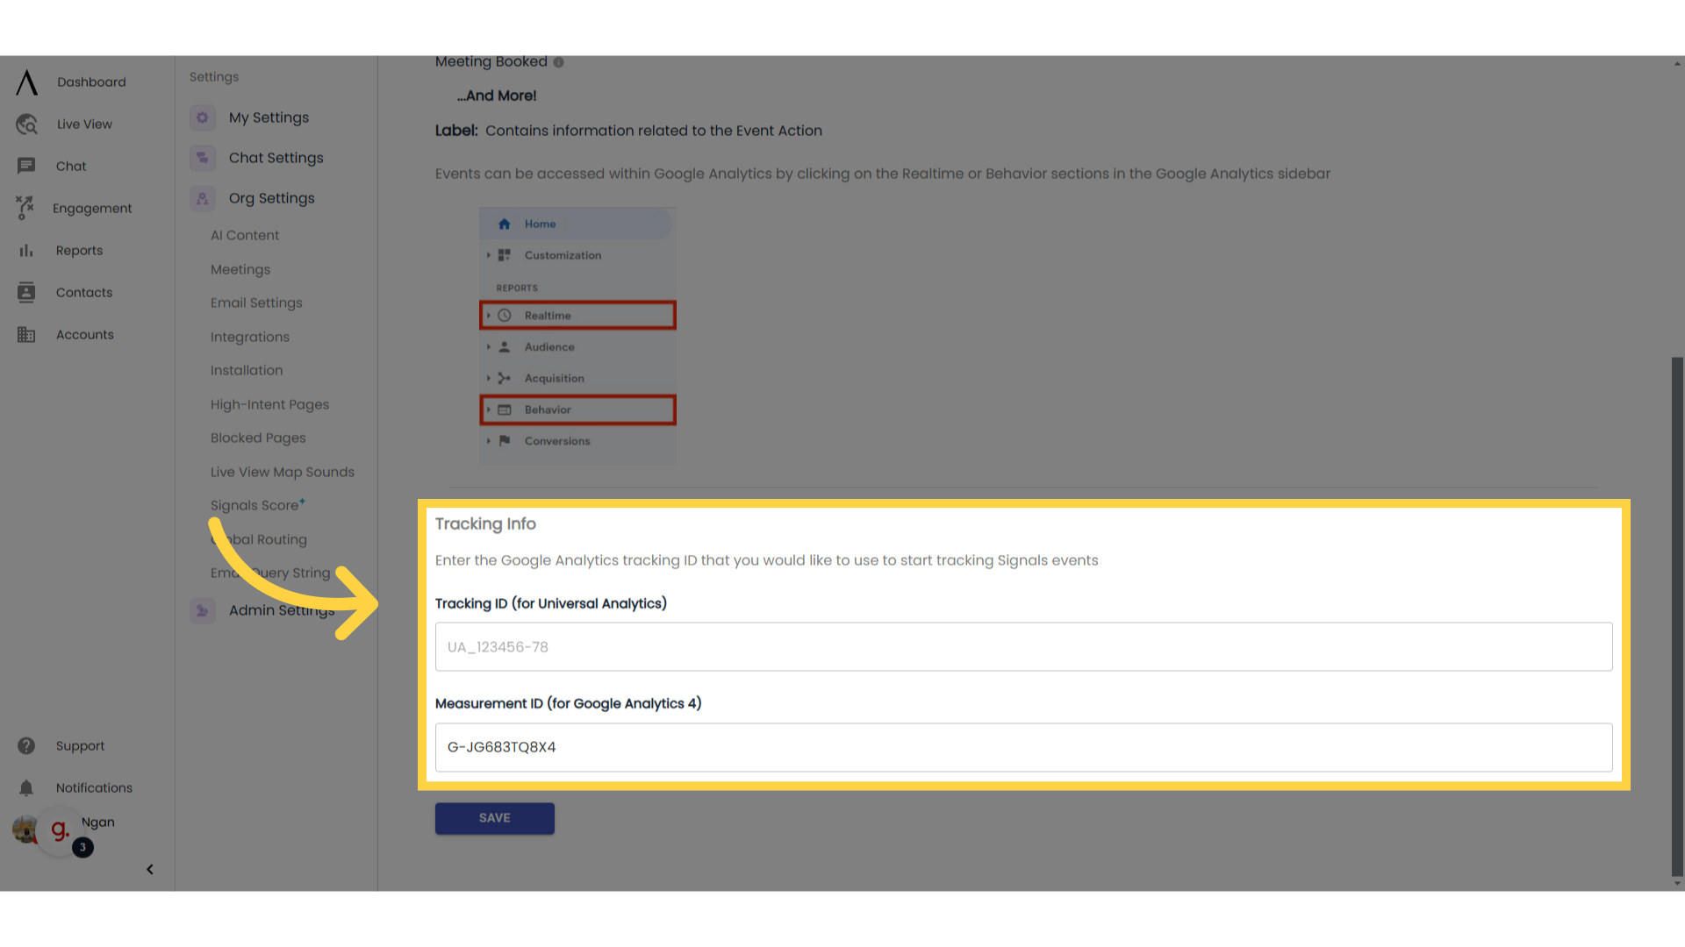
Task: Click the Support question mark icon
Action: [26, 746]
